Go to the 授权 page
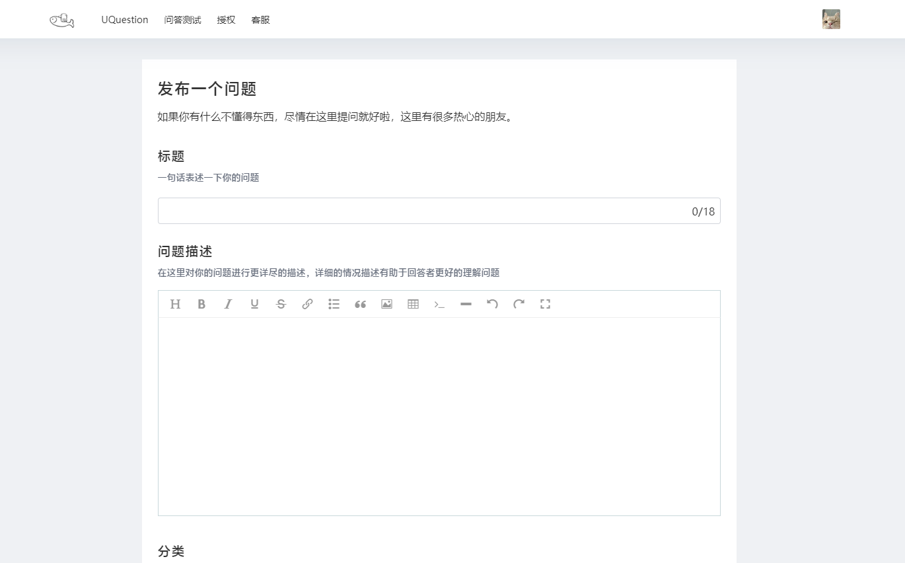Screen dimensions: 905x563 tap(226, 19)
